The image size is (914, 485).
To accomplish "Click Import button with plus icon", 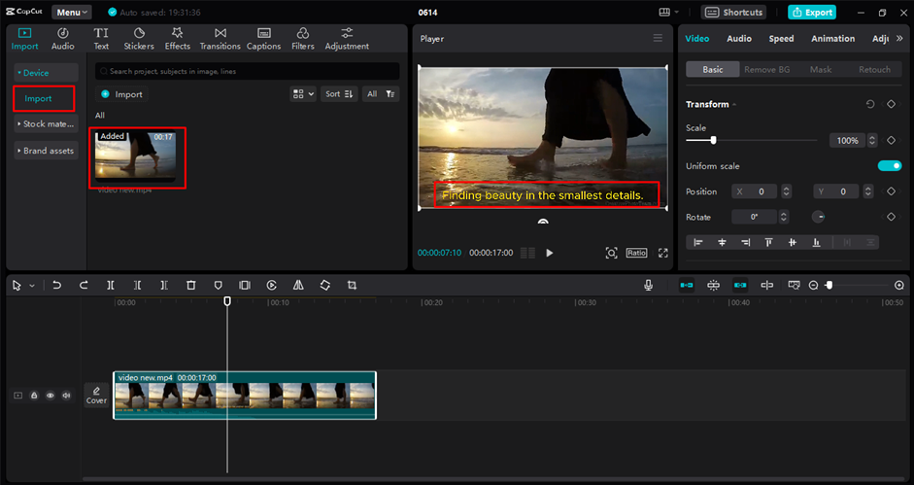I will [x=121, y=94].
